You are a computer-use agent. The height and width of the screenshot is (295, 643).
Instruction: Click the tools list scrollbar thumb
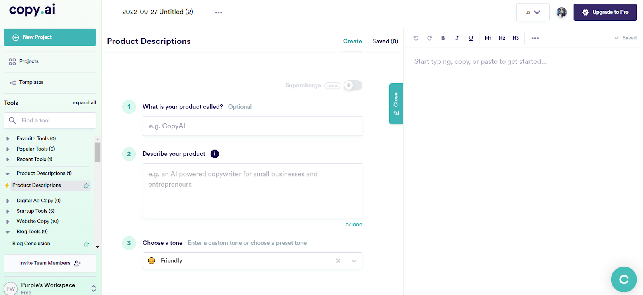point(98,152)
